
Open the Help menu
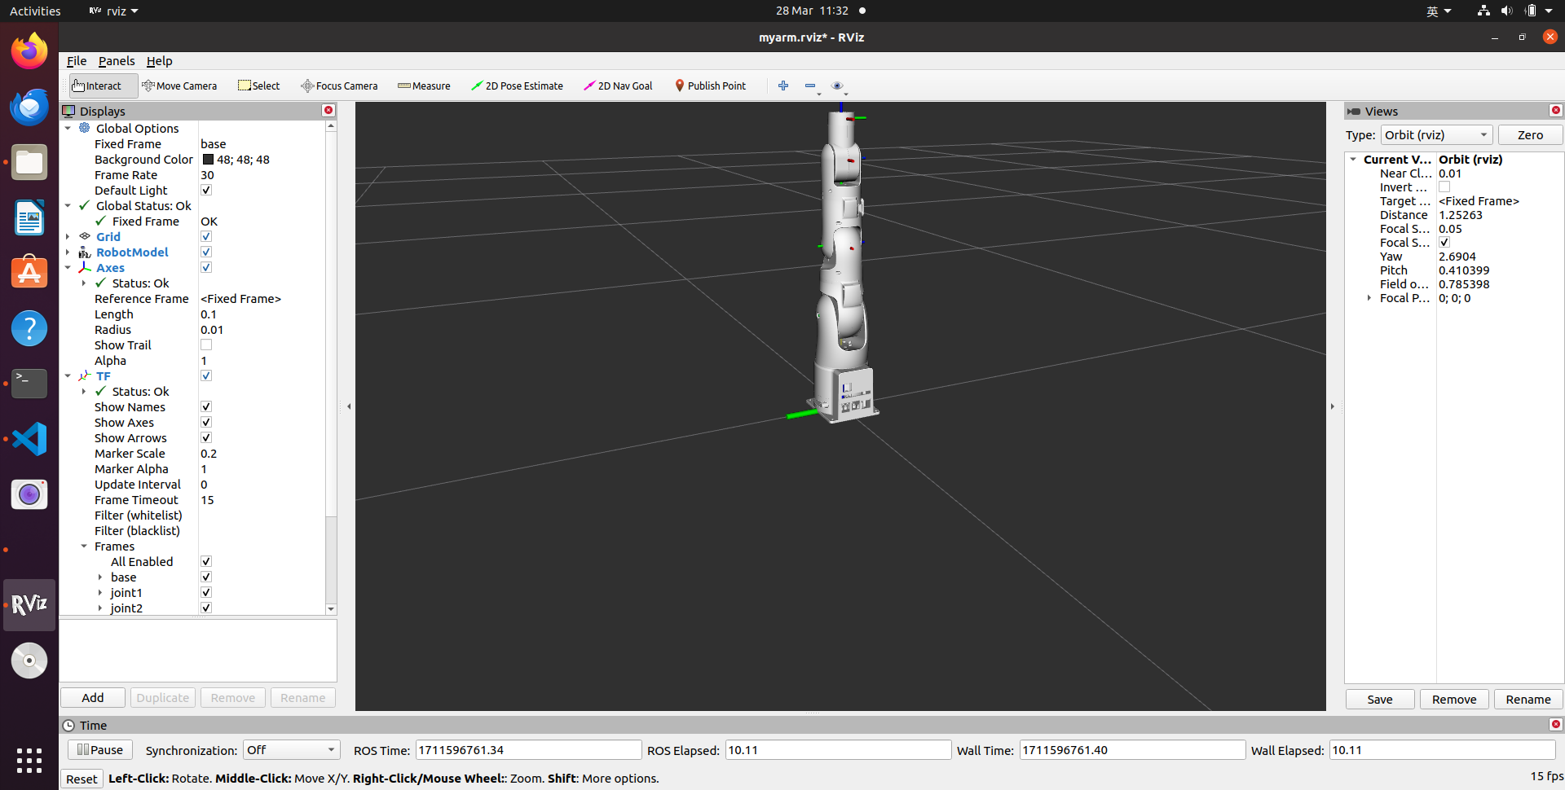click(160, 61)
